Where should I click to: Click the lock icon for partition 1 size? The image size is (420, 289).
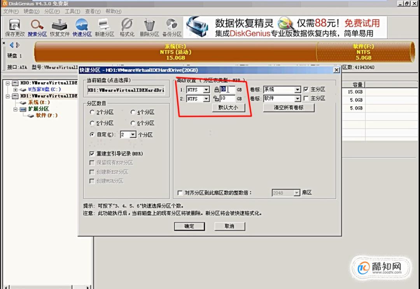point(217,89)
